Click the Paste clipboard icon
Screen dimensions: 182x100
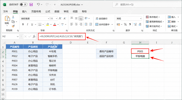point(7,18)
